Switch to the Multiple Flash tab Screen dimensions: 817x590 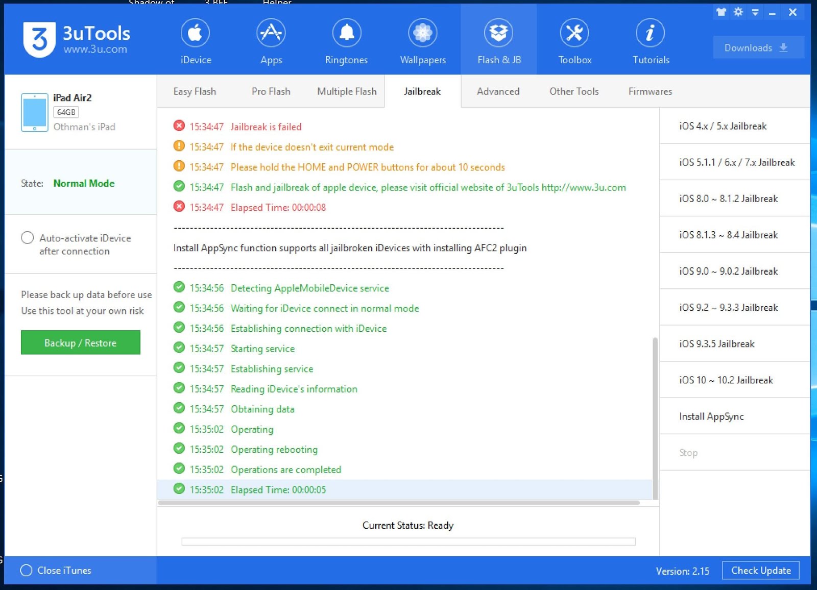[347, 91]
